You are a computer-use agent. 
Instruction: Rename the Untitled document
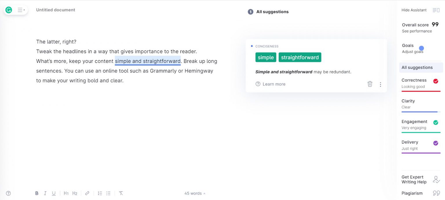[55, 10]
